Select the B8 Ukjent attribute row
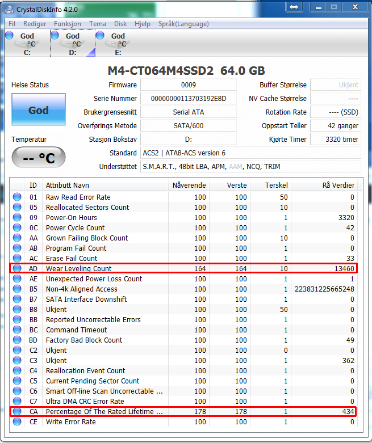The width and height of the screenshot is (372, 443). [x=184, y=309]
